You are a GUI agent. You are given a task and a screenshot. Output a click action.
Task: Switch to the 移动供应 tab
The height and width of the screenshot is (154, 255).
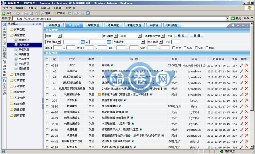pos(172,25)
